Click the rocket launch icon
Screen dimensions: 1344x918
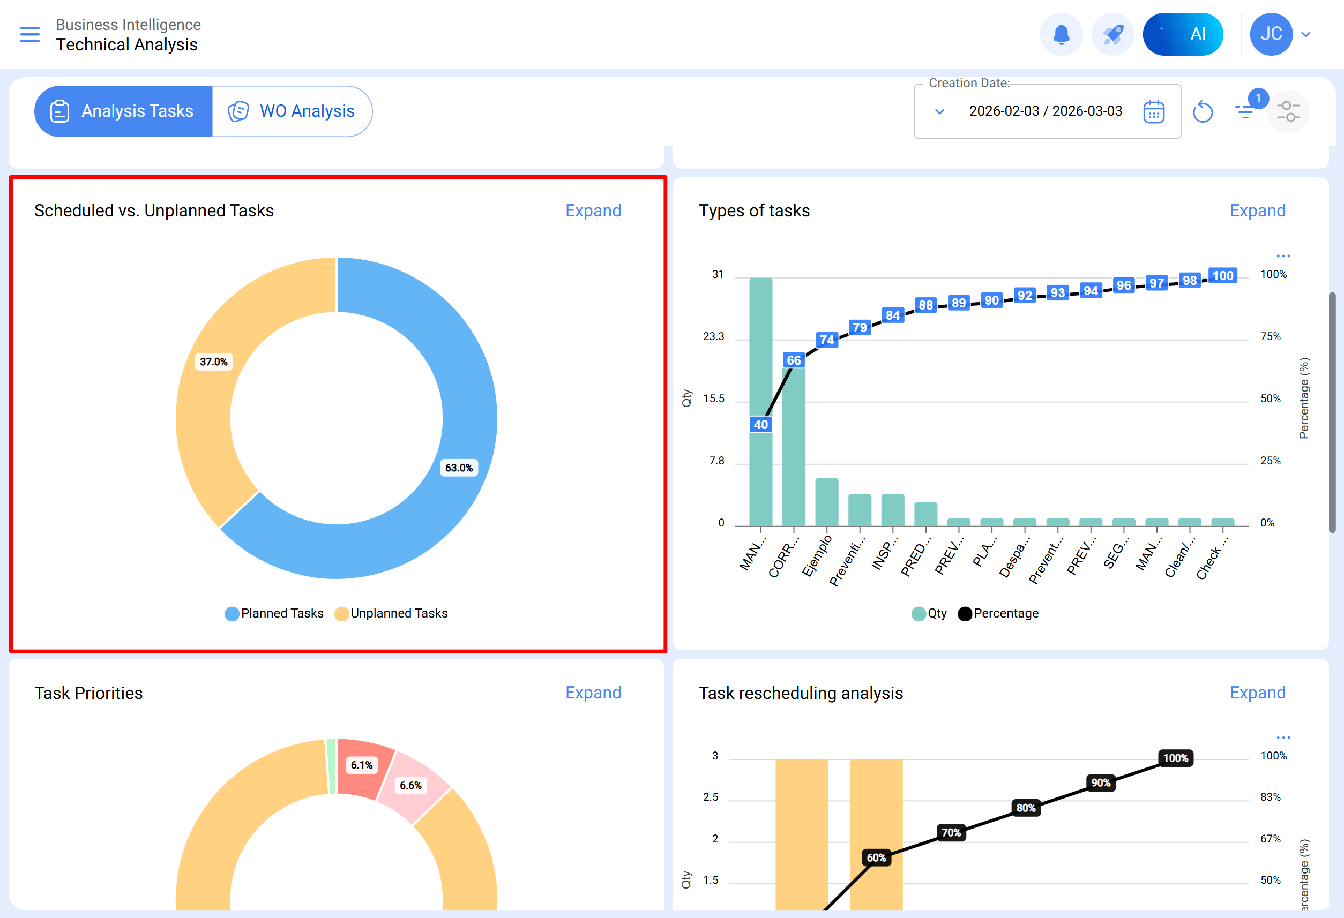(1112, 34)
